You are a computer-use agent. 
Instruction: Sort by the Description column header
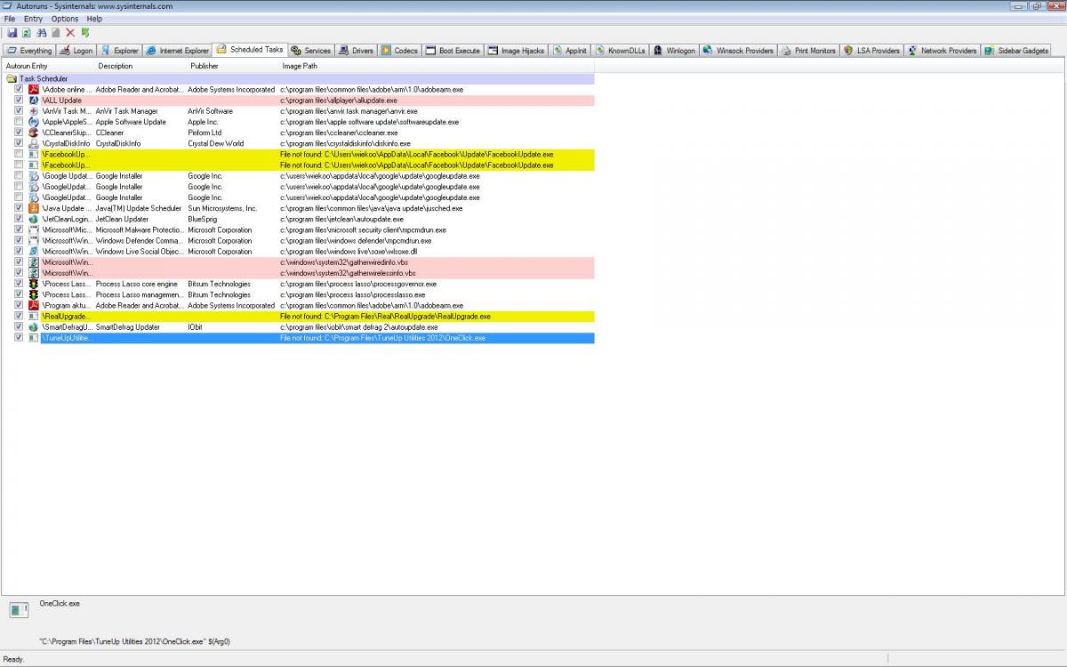click(x=140, y=66)
